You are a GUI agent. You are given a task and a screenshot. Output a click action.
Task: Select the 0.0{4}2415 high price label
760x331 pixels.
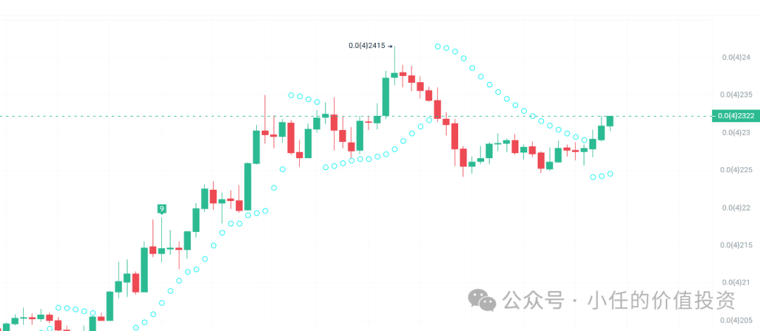tap(367, 46)
